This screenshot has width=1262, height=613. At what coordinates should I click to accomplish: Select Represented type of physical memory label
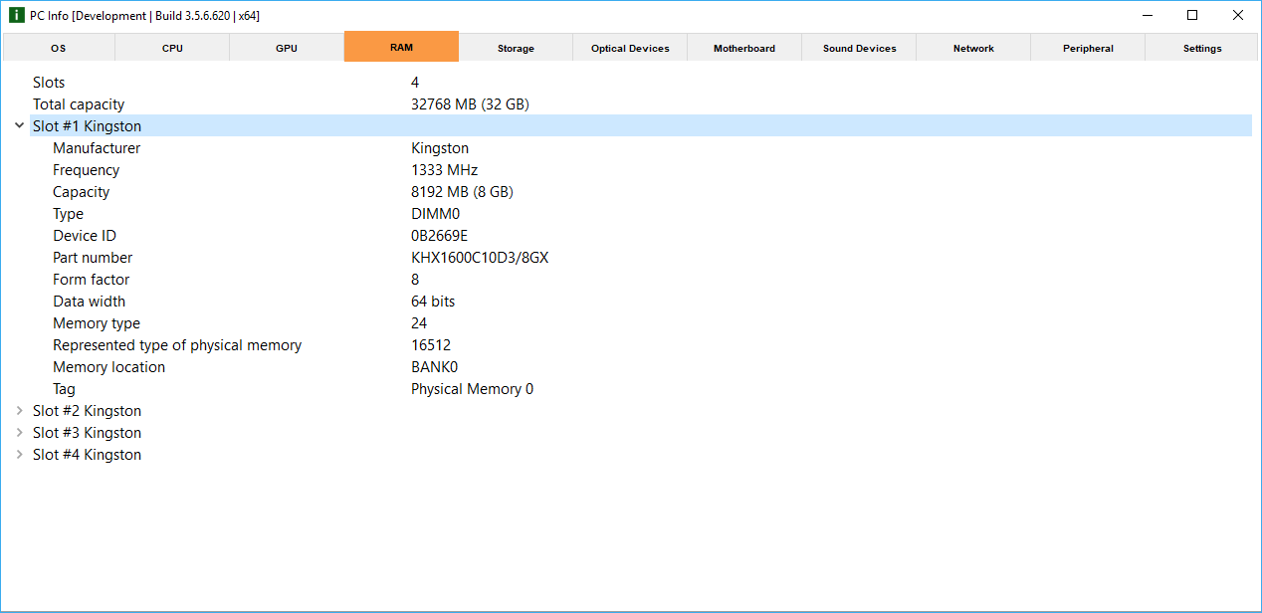click(x=177, y=345)
